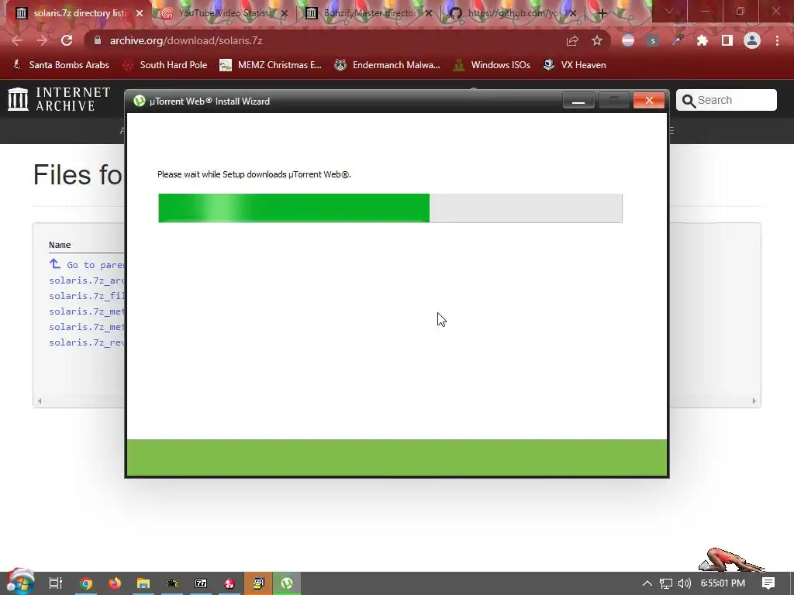The width and height of the screenshot is (794, 595).
Task: Open the tab search chevron in Chrome
Action: pos(669,11)
